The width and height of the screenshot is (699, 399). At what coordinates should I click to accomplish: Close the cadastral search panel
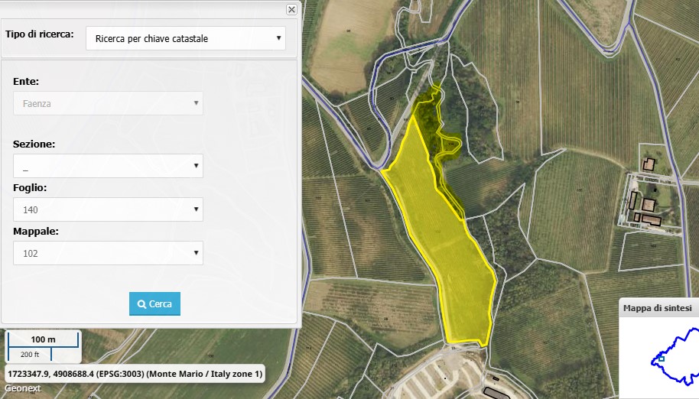pos(291,10)
